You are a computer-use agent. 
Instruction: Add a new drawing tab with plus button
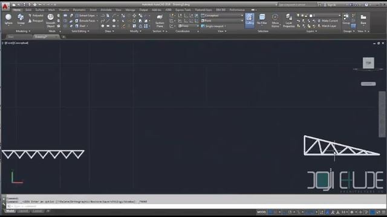(63, 37)
